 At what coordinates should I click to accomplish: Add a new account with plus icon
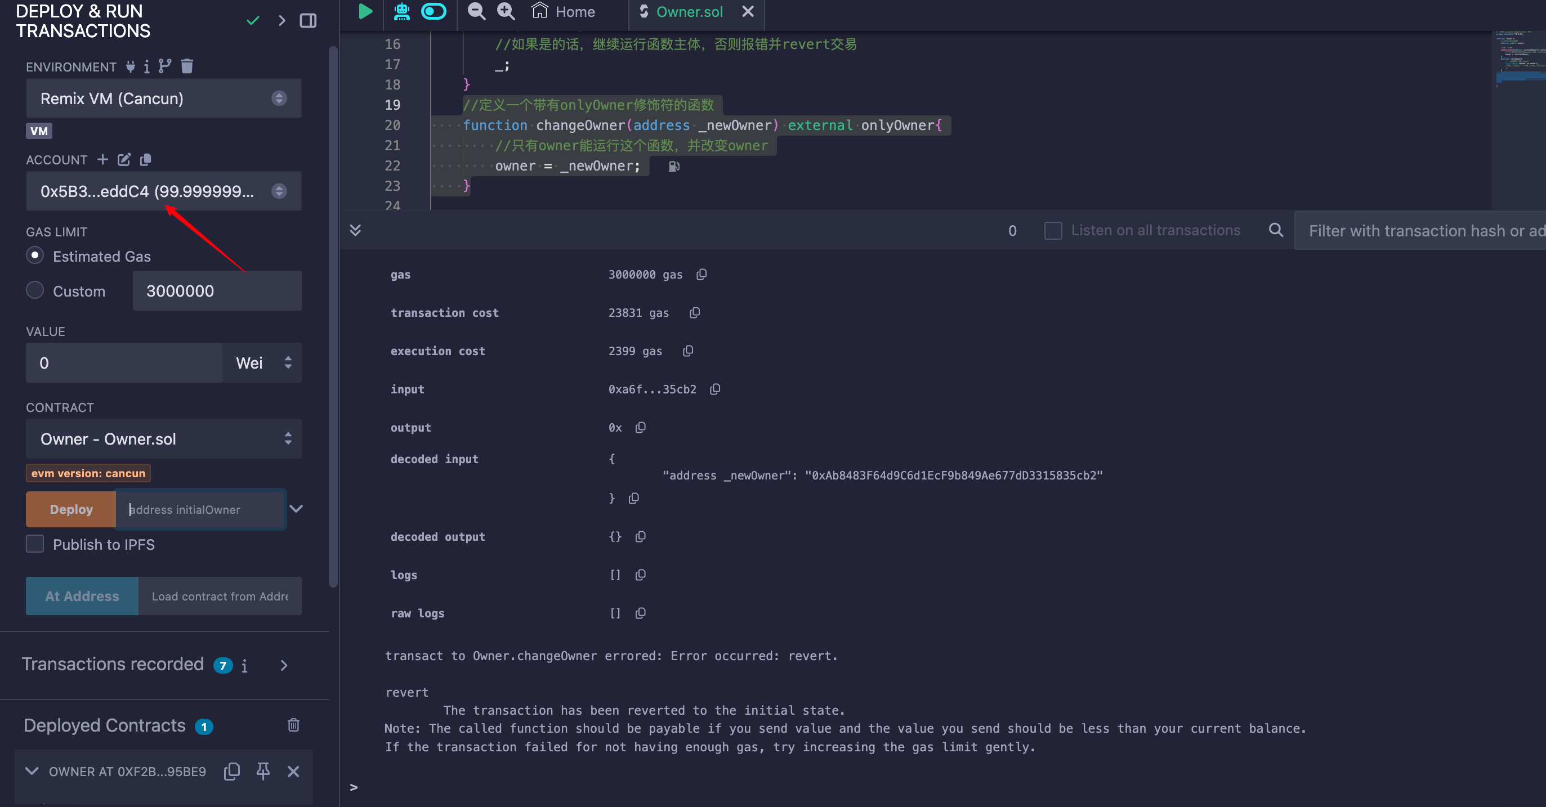pos(102,159)
